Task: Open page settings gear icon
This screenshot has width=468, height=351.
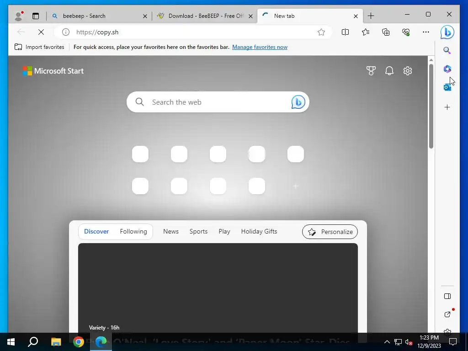Action: (x=408, y=71)
